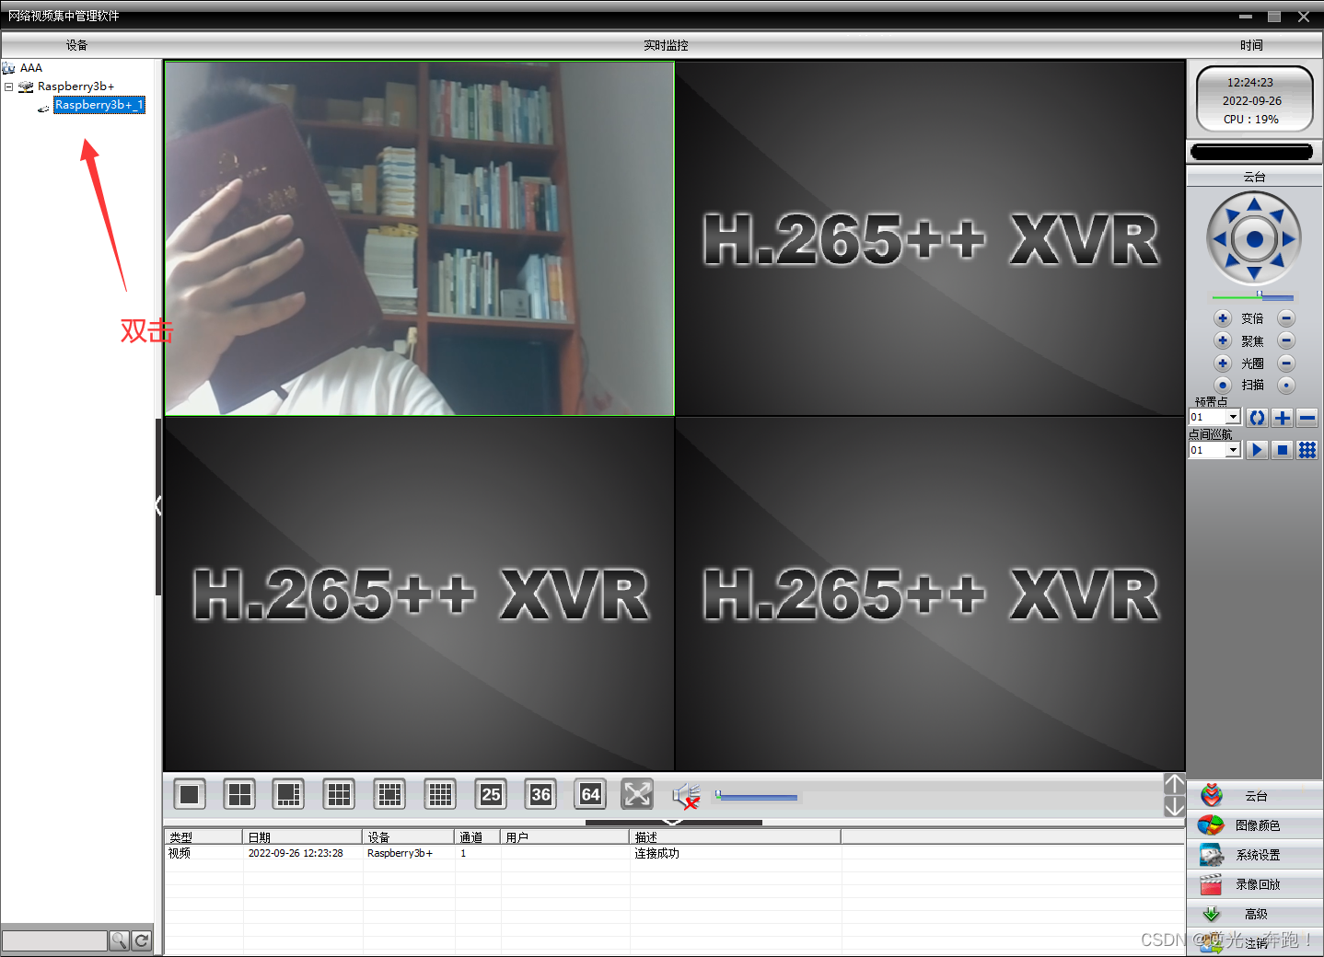
Task: Switch to 36-channel layout
Action: pyautogui.click(x=540, y=794)
